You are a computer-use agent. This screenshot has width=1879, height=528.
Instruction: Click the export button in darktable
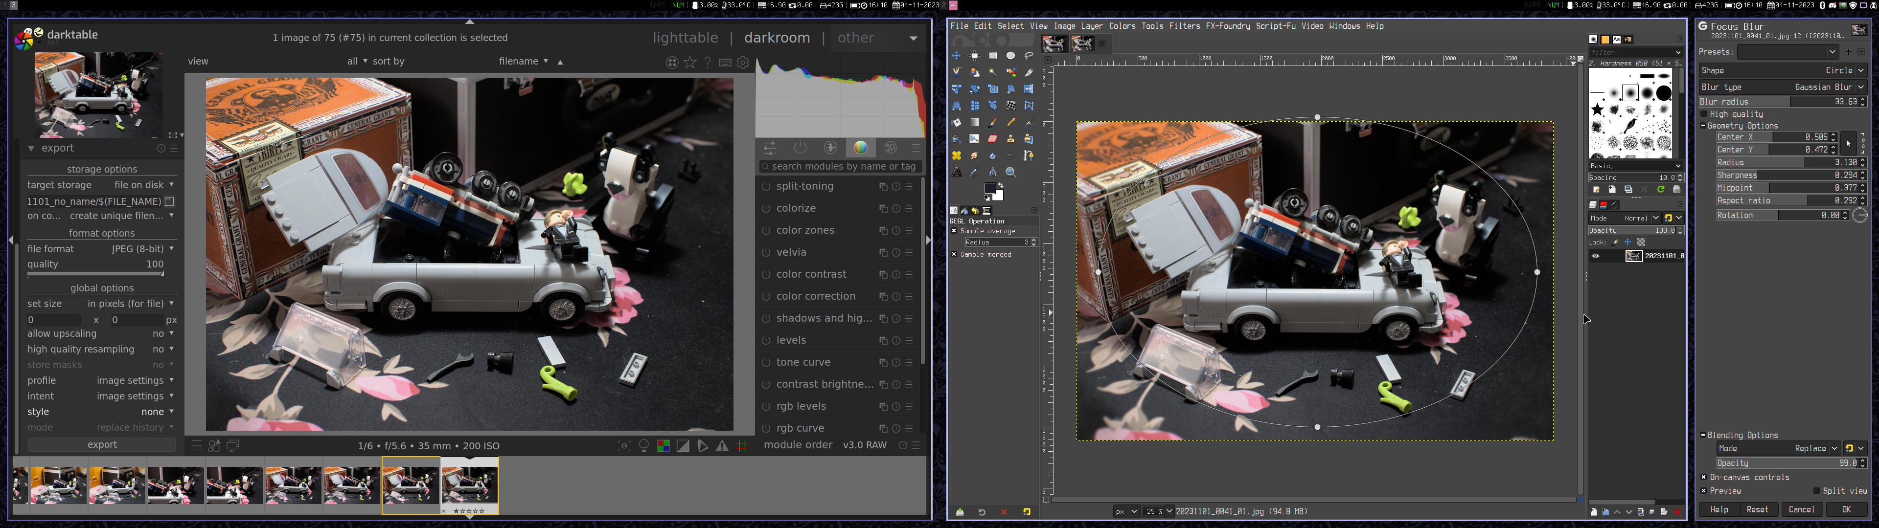point(102,445)
